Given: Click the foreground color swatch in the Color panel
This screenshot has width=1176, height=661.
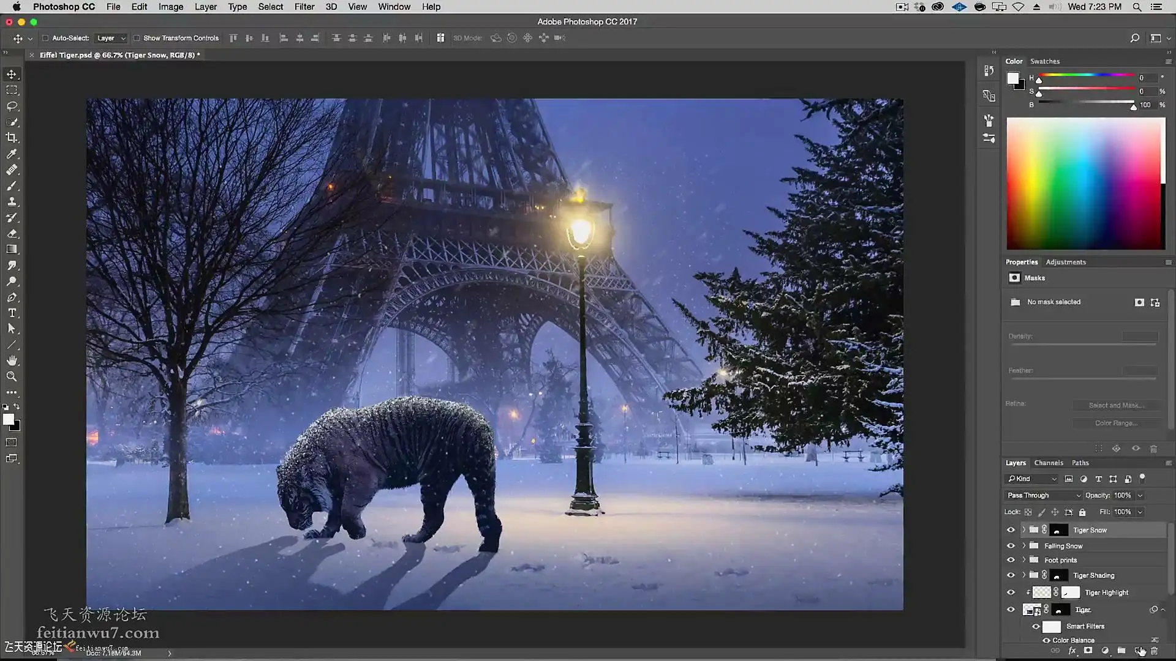Looking at the screenshot, I should tap(1012, 78).
